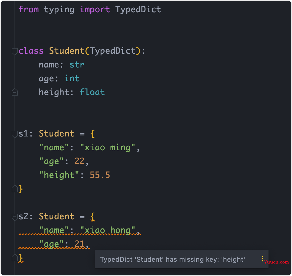
Task: Click the value 55.5 in s1
Action: [x=100, y=175]
